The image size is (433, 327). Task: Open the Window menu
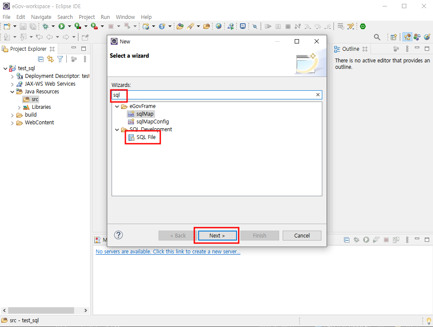(x=125, y=17)
